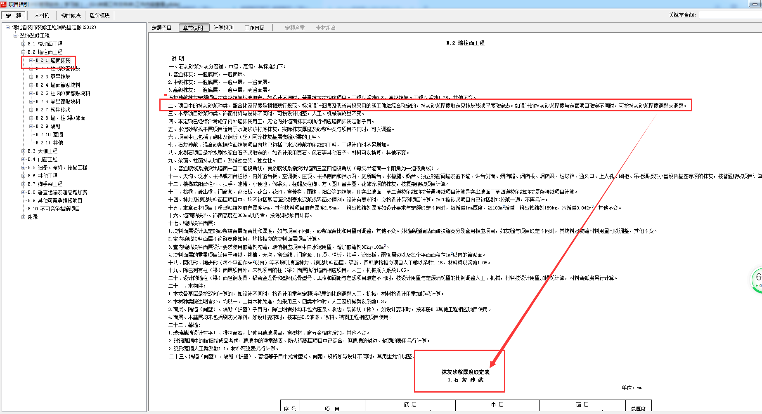Image resolution: width=762 pixels, height=414 pixels.
Task: Expand the B.2.9 隔断 node
Action: pos(31,126)
